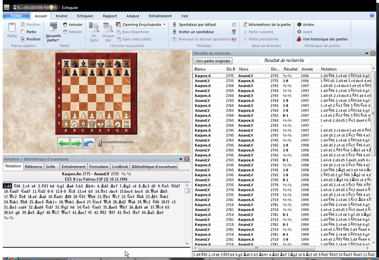Image resolution: width=379 pixels, height=260 pixels.
Task: Click the large Partie paste clipboard icon
Action: [12, 27]
